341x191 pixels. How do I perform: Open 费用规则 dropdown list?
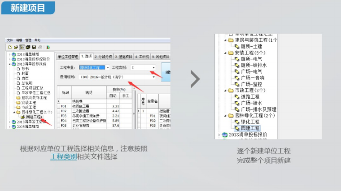pyautogui.click(x=154, y=77)
